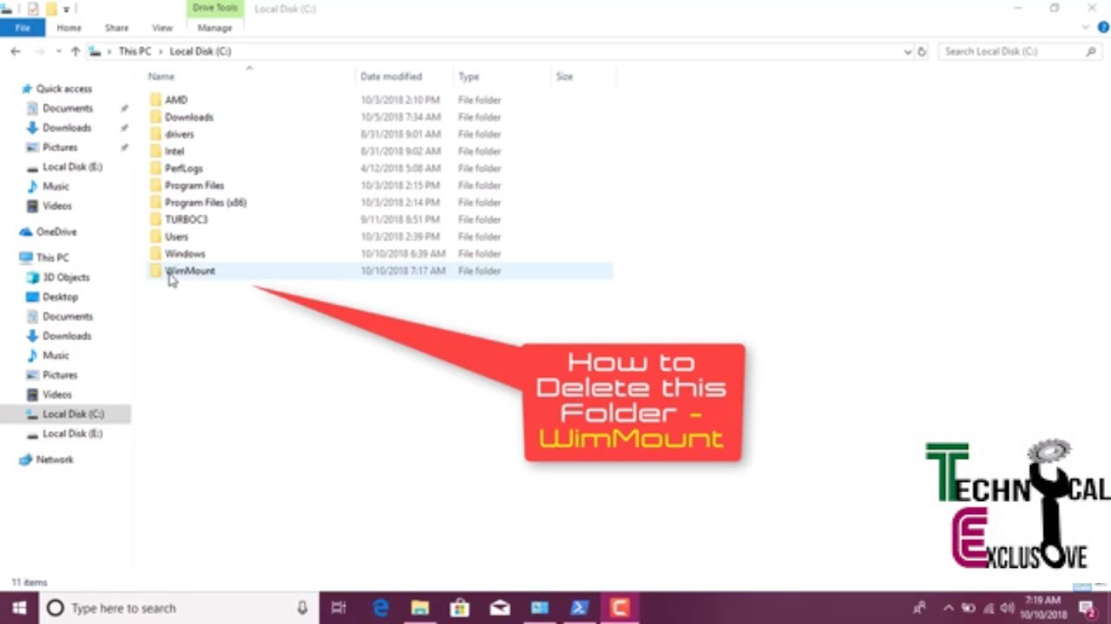Image resolution: width=1111 pixels, height=624 pixels.
Task: Click Local Disk (C:) in the address breadcrumb
Action: [201, 51]
